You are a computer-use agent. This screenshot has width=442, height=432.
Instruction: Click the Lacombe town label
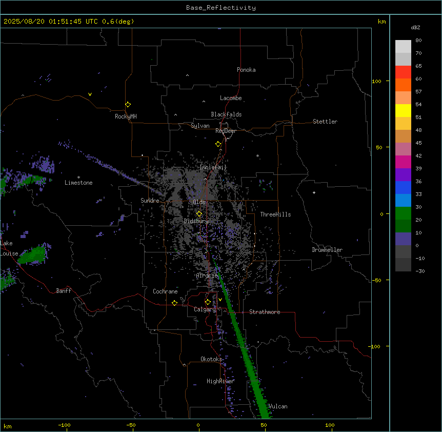tap(231, 98)
